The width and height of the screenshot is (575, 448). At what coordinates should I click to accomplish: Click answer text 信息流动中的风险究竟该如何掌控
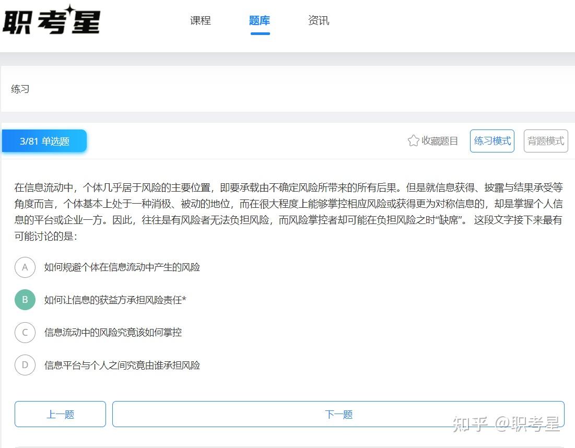pos(113,333)
